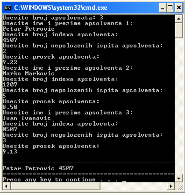Click the vertical scrollbar thumb
185x193 pixels.
(178, 30)
